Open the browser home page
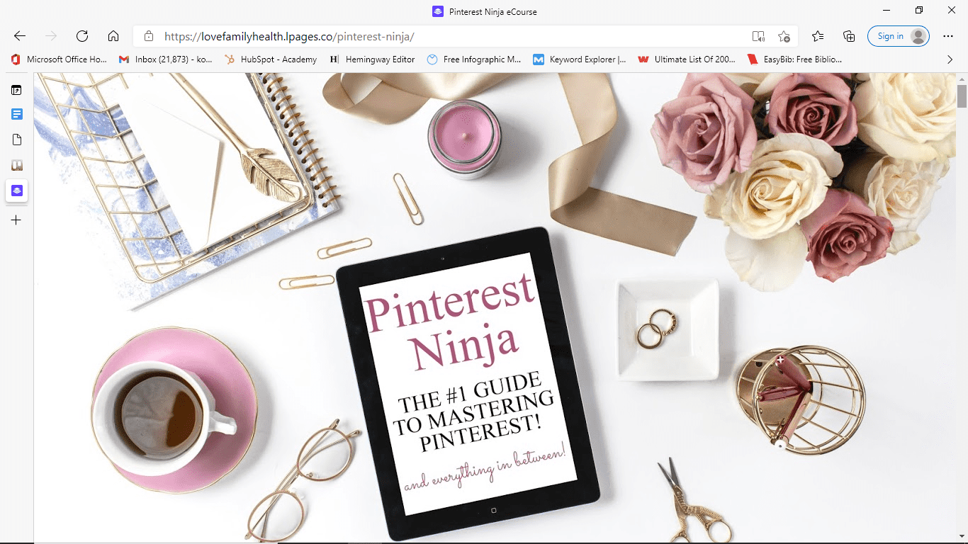The height and width of the screenshot is (544, 968). coord(113,36)
